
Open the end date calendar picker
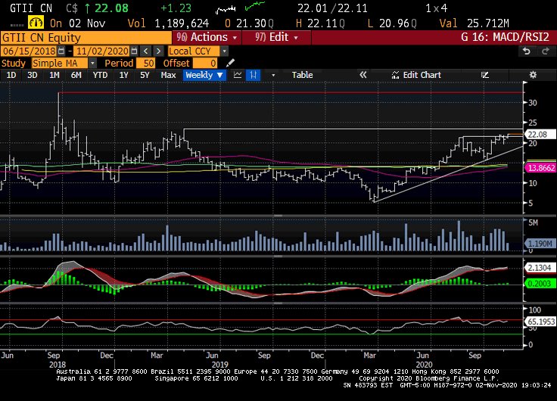[134, 51]
